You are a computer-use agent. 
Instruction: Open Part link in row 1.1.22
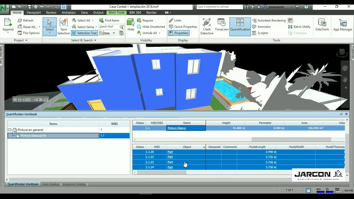pos(170,157)
